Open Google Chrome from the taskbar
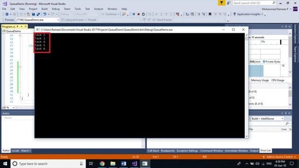 [x=102, y=163]
